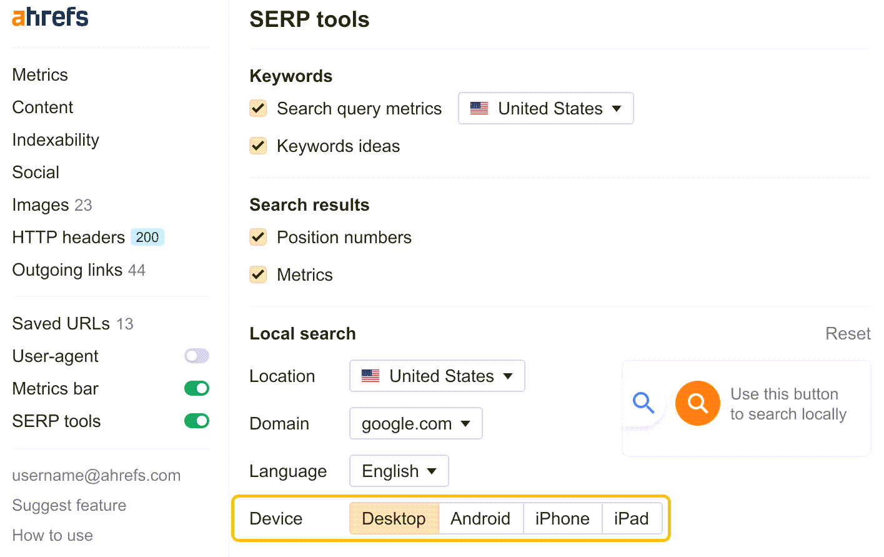Click the Suggest feature link

pos(69,504)
